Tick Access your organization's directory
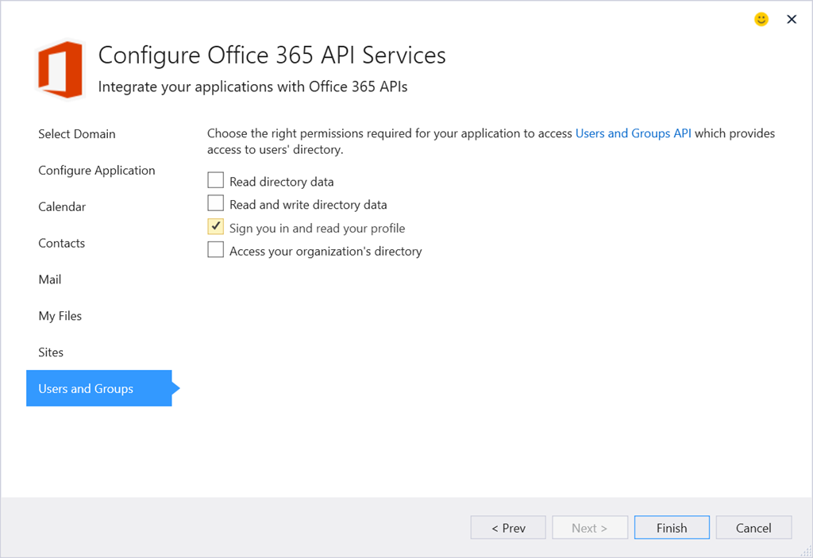 pyautogui.click(x=216, y=249)
